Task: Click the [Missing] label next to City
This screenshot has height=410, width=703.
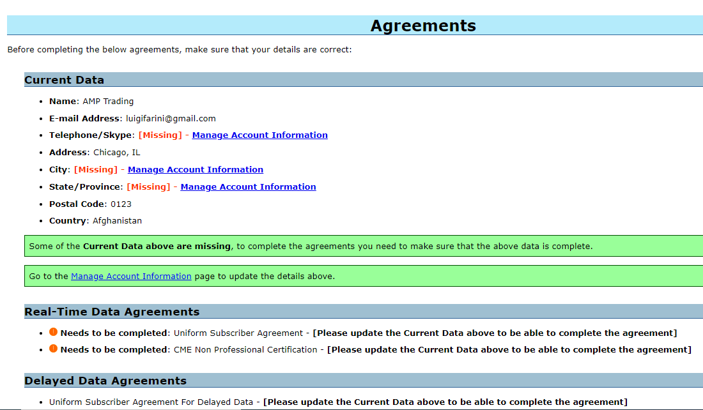Action: click(x=95, y=170)
